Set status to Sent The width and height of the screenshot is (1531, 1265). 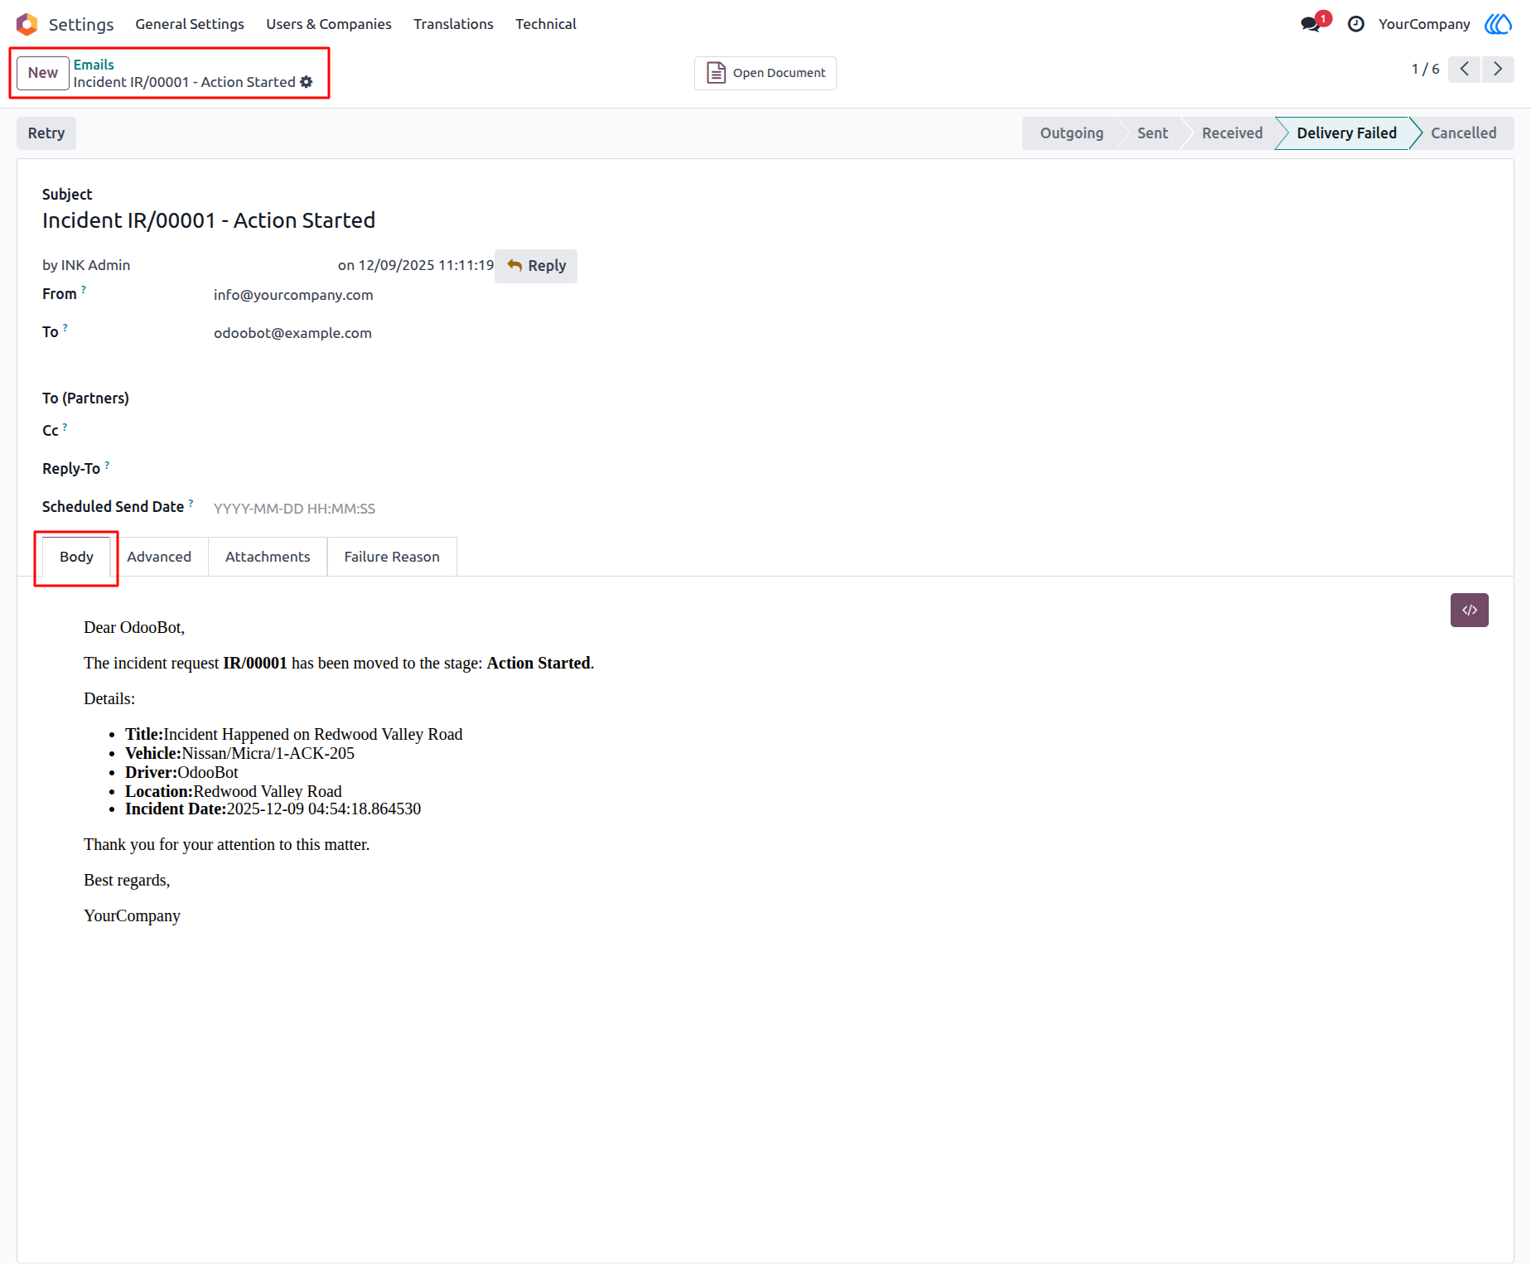tap(1152, 133)
